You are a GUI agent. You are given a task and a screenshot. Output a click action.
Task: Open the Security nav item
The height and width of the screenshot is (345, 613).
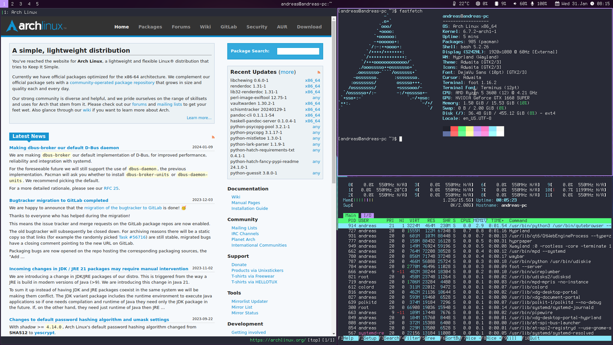click(257, 27)
